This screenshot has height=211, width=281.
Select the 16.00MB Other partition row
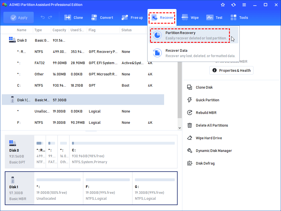(83, 74)
